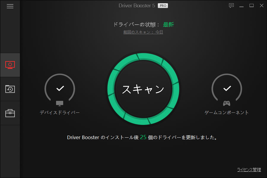Click the gamepad icon under the right gauge

227,103
